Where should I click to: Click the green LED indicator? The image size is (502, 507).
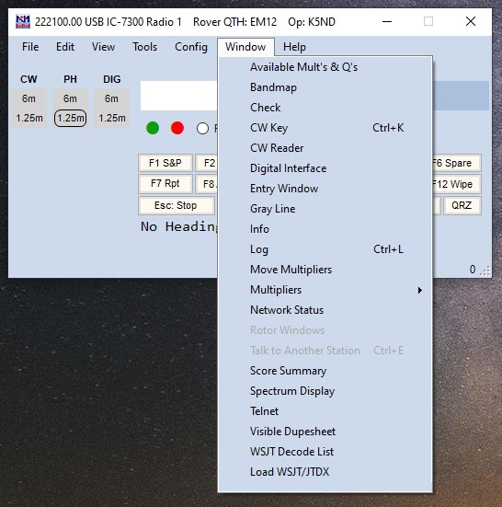pos(153,128)
